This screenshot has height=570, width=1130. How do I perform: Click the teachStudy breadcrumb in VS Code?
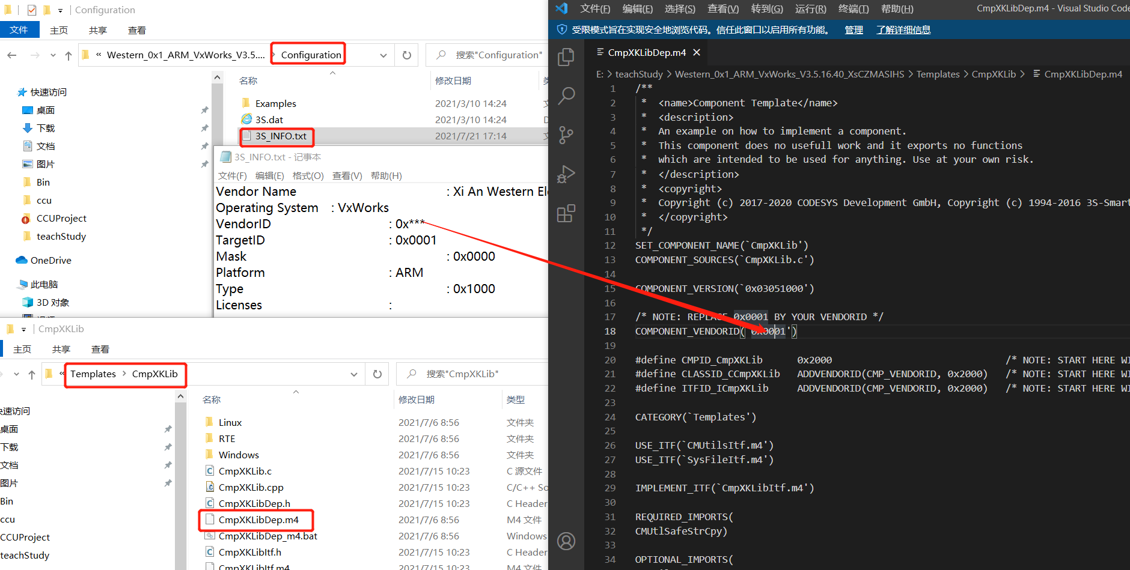639,74
